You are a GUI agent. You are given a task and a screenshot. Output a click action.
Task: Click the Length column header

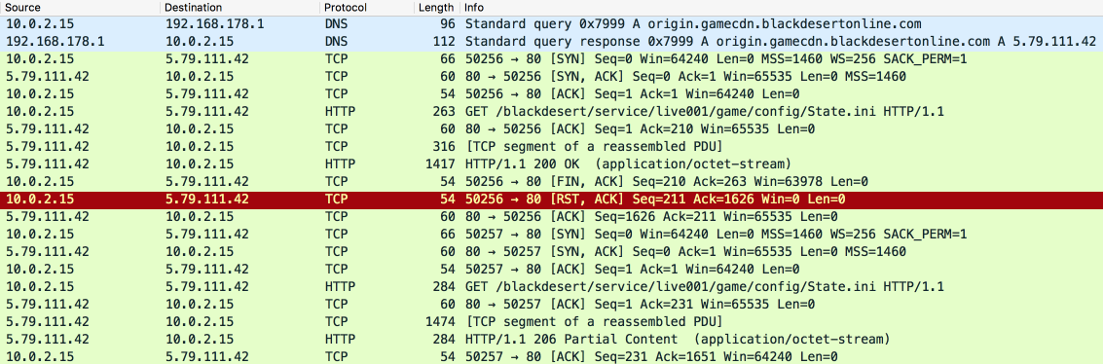coord(436,7)
